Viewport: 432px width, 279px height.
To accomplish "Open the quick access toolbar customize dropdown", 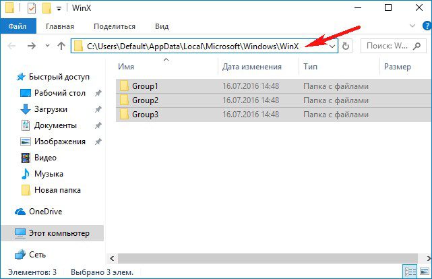I will (59, 9).
